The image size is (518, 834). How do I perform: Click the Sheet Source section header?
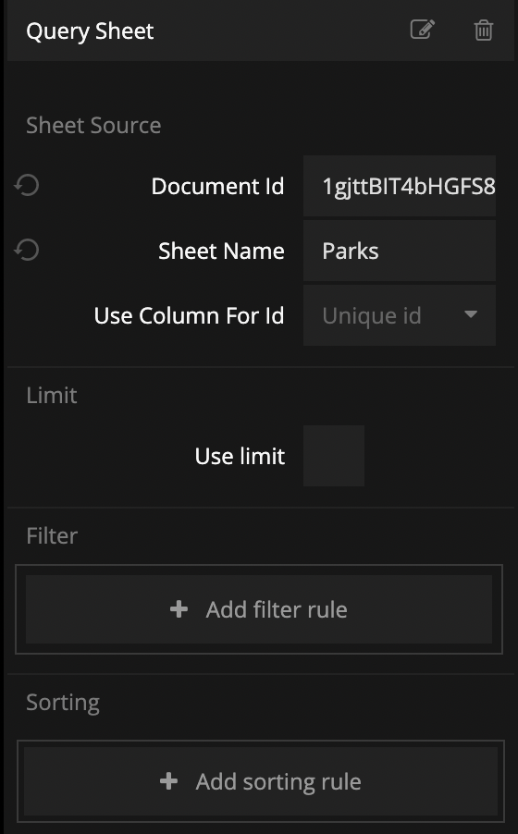[93, 126]
